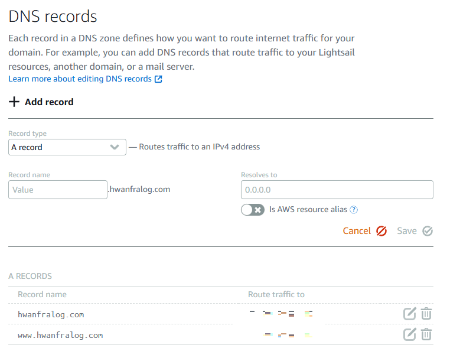Click the checkmark icon next to Save
Image resolution: width=473 pixels, height=361 pixels.
(x=428, y=230)
